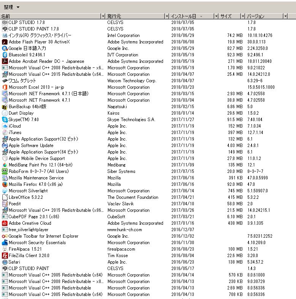Sort by the 名前 column header
This screenshot has height=299, width=296.
coord(51,16)
